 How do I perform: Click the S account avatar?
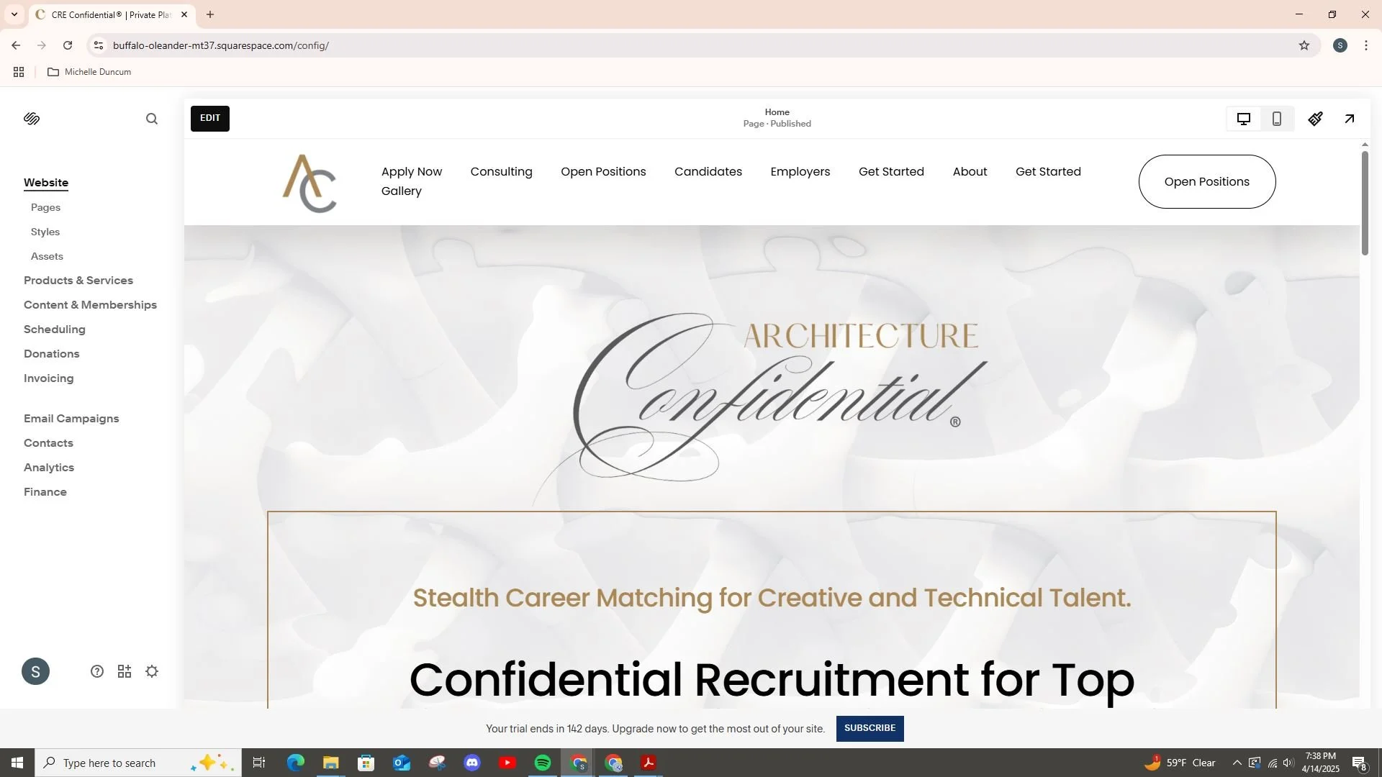tap(35, 671)
